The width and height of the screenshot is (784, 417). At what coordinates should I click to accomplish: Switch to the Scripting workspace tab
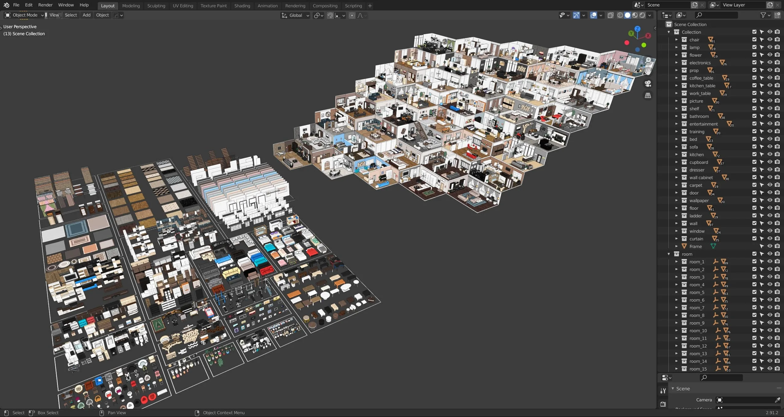point(353,6)
